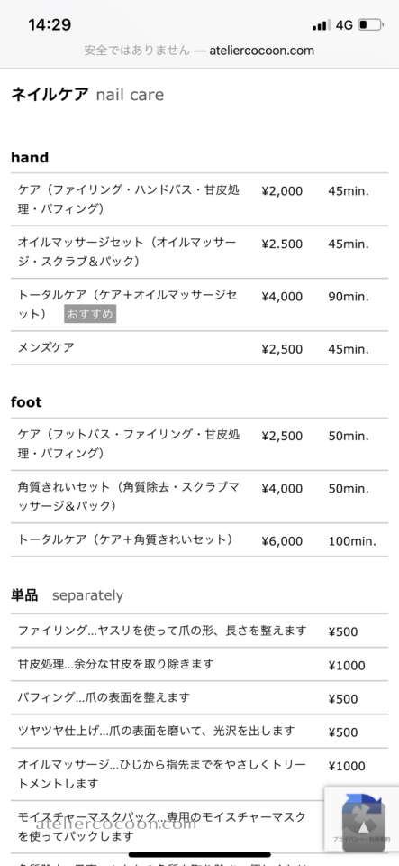The image size is (399, 866).
Task: Tap the battery indicator in status bar
Action: tap(370, 25)
